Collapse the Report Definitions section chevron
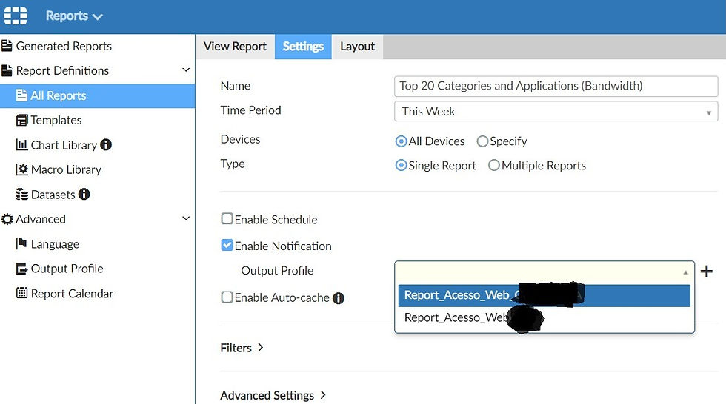Screen dimensions: 726x404 [x=186, y=70]
